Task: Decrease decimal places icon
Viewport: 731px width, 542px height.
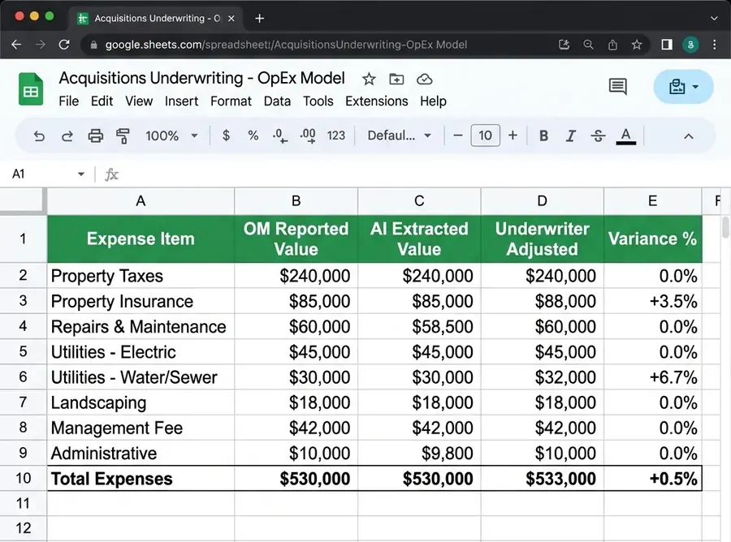Action: point(279,136)
